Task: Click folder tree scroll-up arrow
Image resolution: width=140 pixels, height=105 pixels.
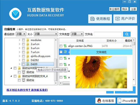Action: [56, 40]
